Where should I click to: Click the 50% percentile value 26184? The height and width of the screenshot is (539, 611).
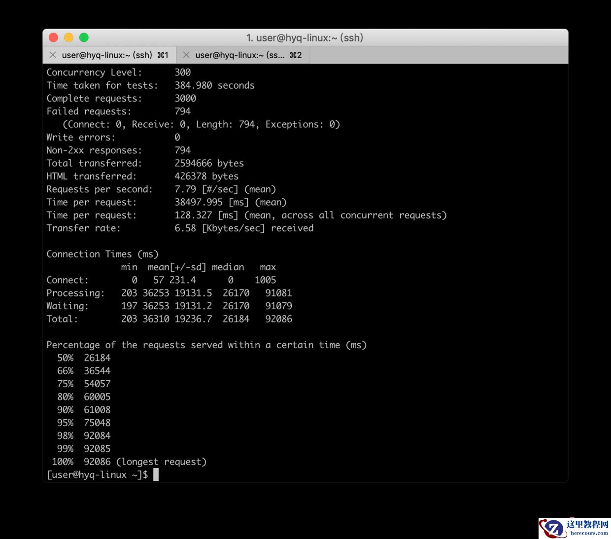(x=97, y=358)
